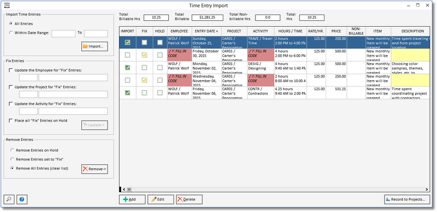Viewport: 437px width, 212px height.
Task: Click the EMPLOYEE column header
Action: pyautogui.click(x=179, y=31)
